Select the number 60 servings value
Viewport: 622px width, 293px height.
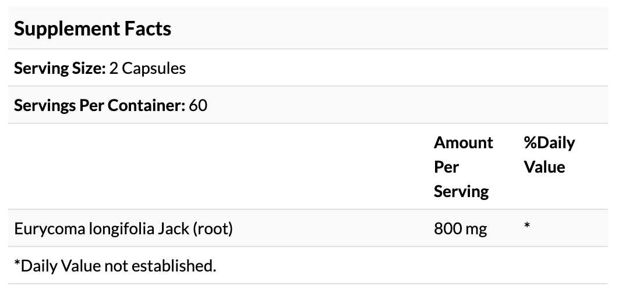pos(199,105)
